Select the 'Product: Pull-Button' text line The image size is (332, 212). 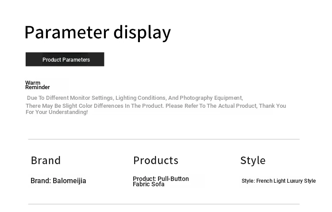[161, 179]
